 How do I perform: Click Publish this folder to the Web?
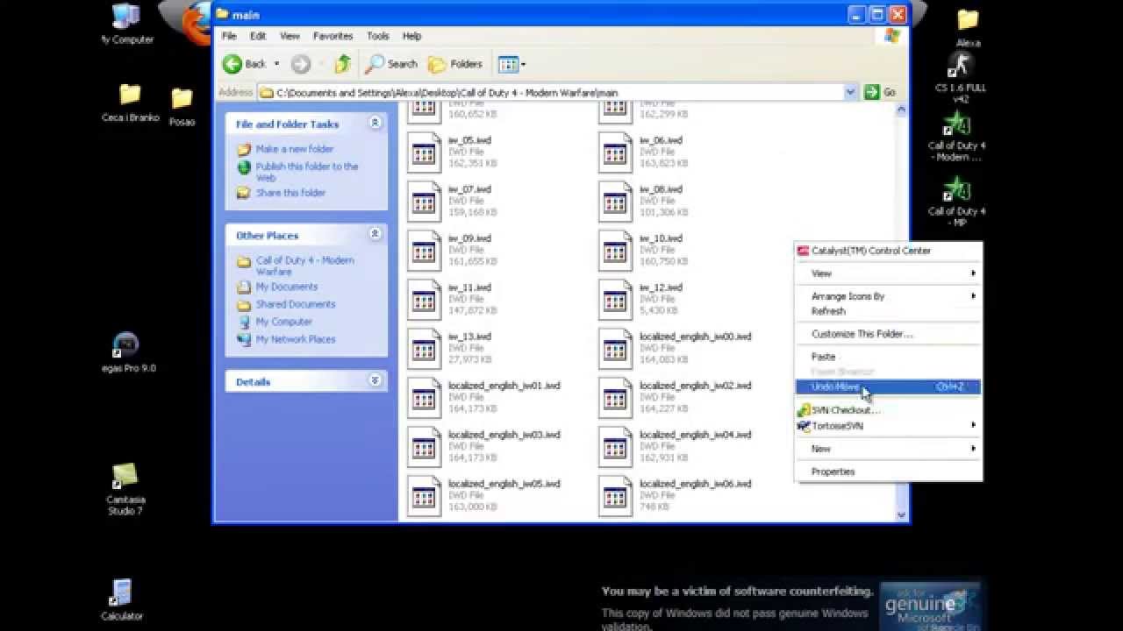(x=307, y=172)
